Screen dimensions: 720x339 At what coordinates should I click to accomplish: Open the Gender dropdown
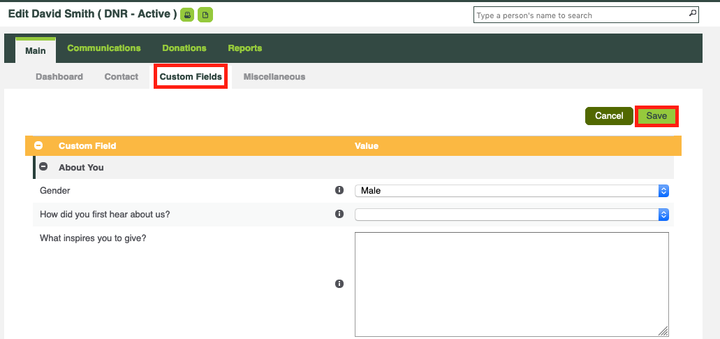pos(511,191)
